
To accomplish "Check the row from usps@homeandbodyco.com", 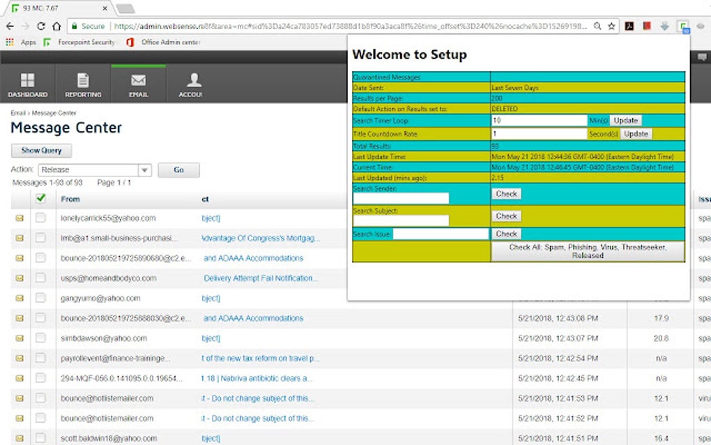I will [40, 278].
